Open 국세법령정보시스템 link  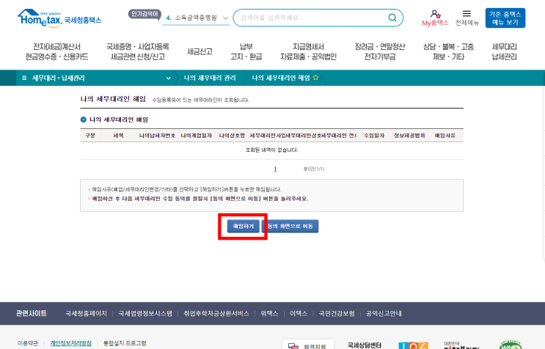tap(145, 314)
